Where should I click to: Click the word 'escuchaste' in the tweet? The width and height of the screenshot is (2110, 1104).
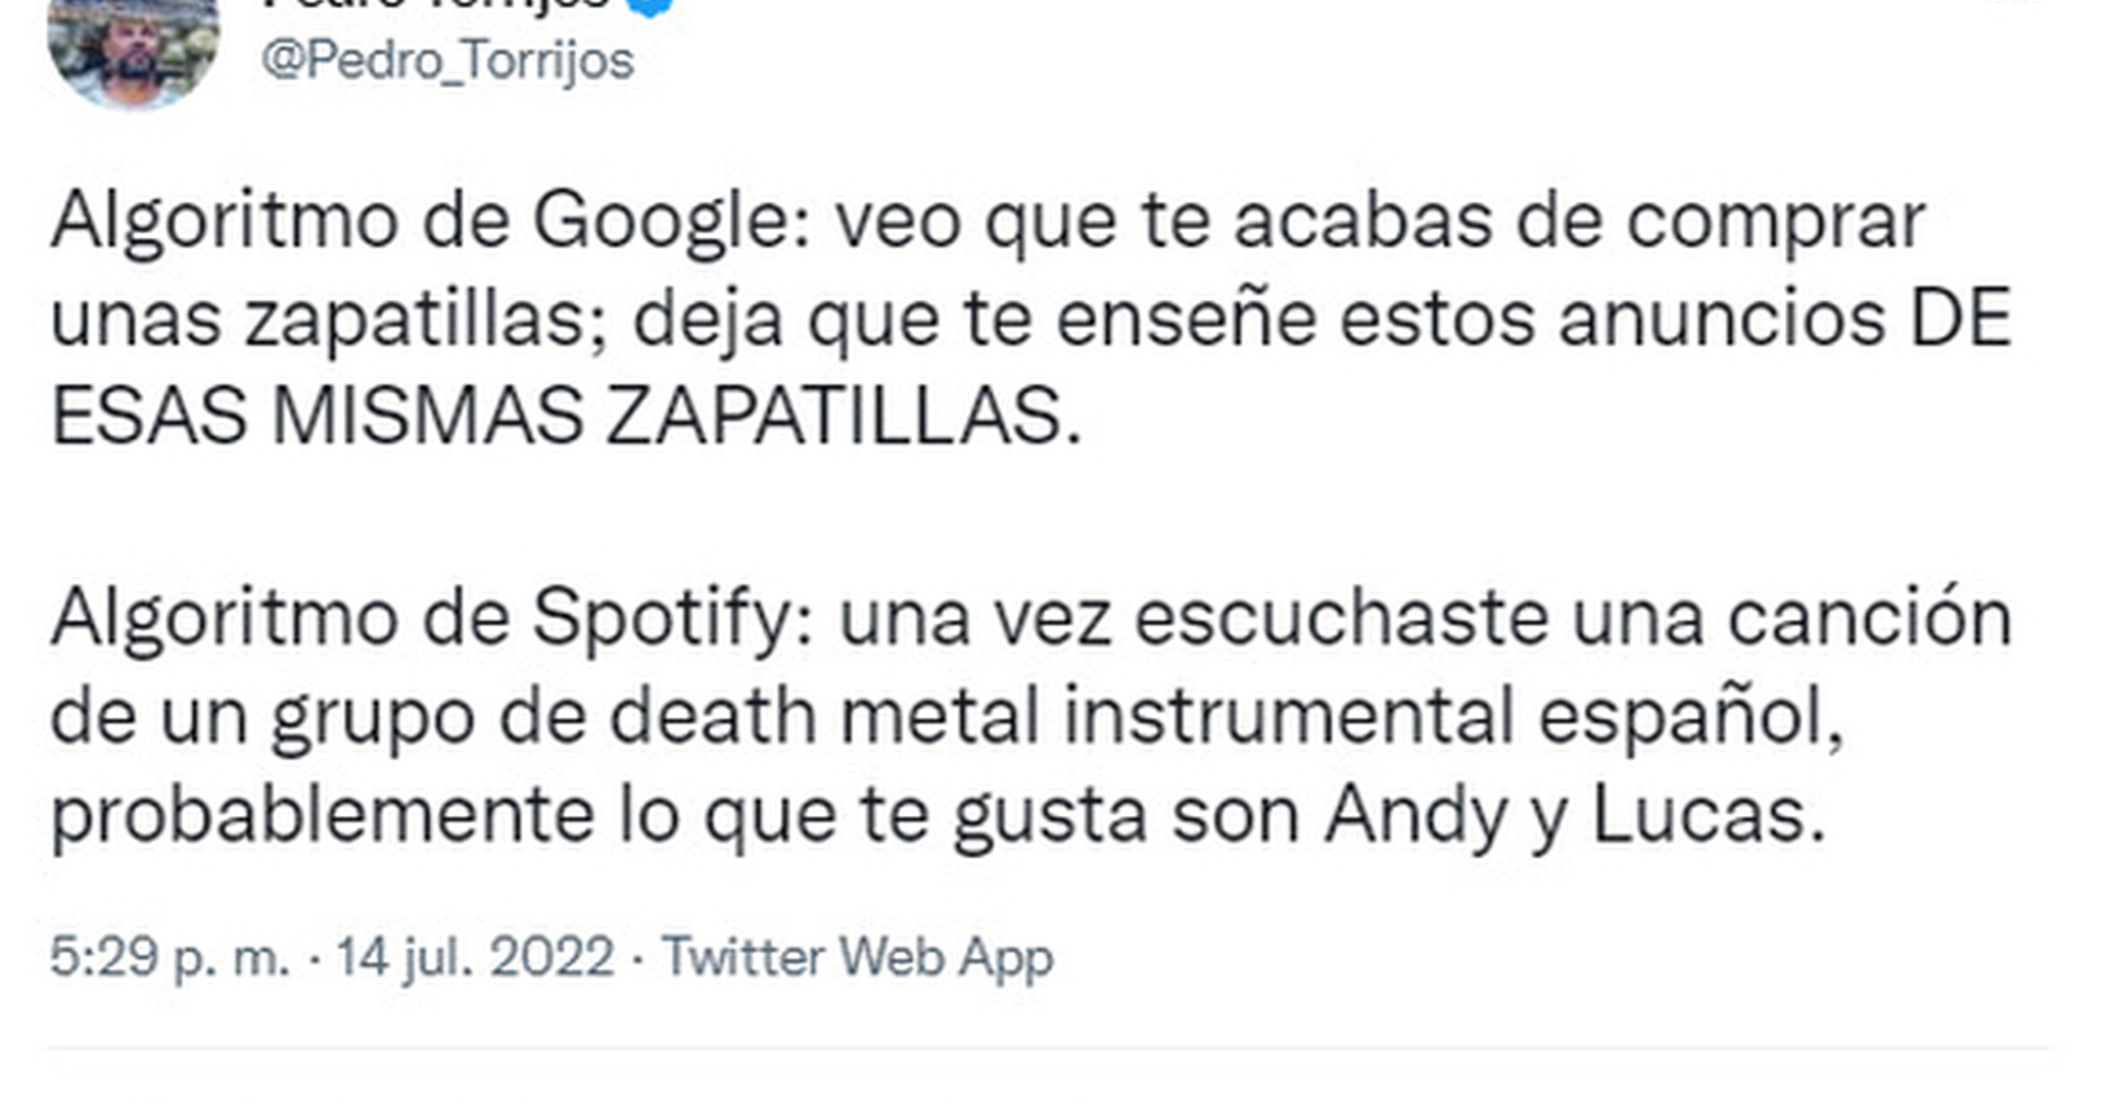[1341, 619]
